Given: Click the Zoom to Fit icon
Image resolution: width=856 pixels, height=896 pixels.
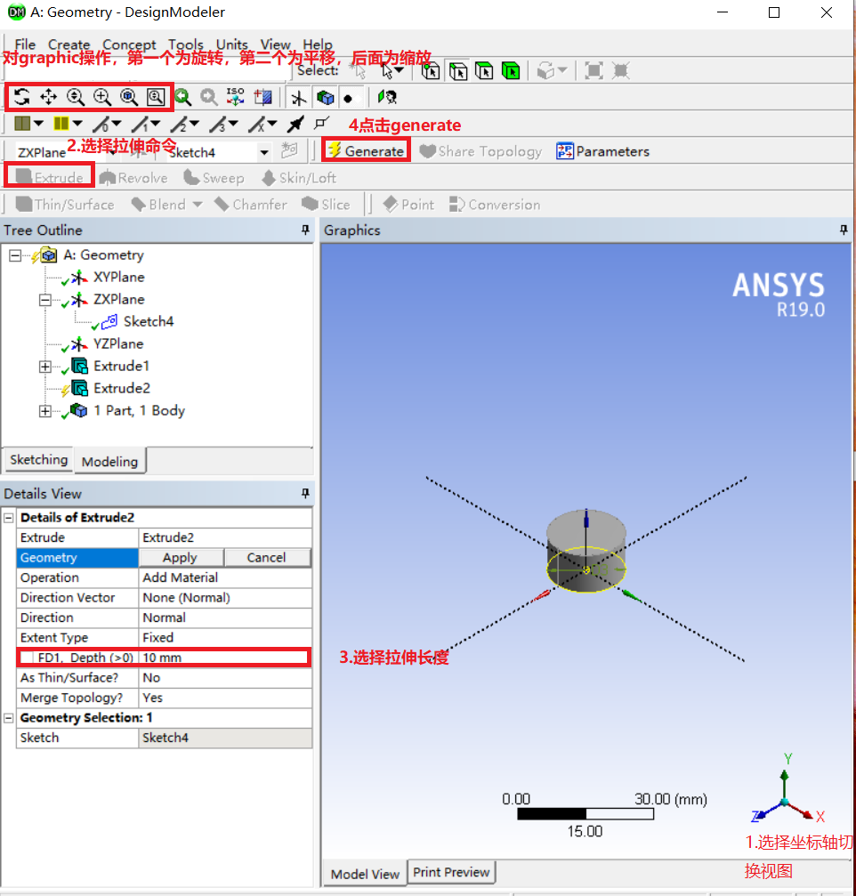Looking at the screenshot, I should (129, 97).
